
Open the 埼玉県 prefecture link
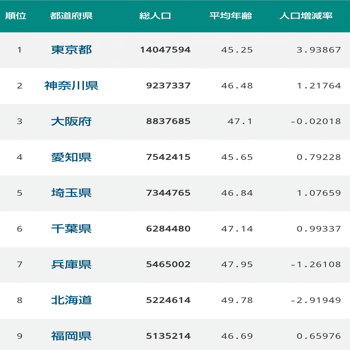pos(71,193)
